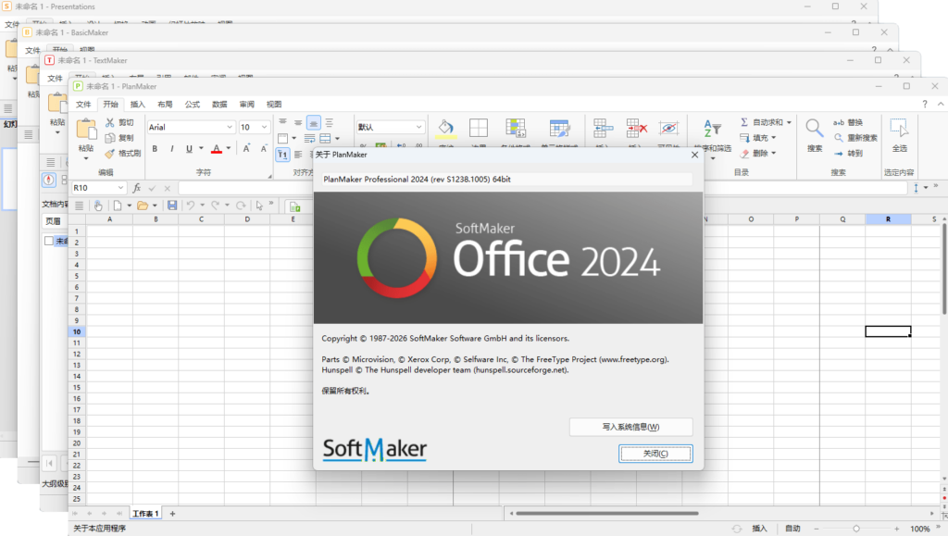Select the Format Painter brush icon
Image resolution: width=948 pixels, height=536 pixels.
[x=110, y=154]
